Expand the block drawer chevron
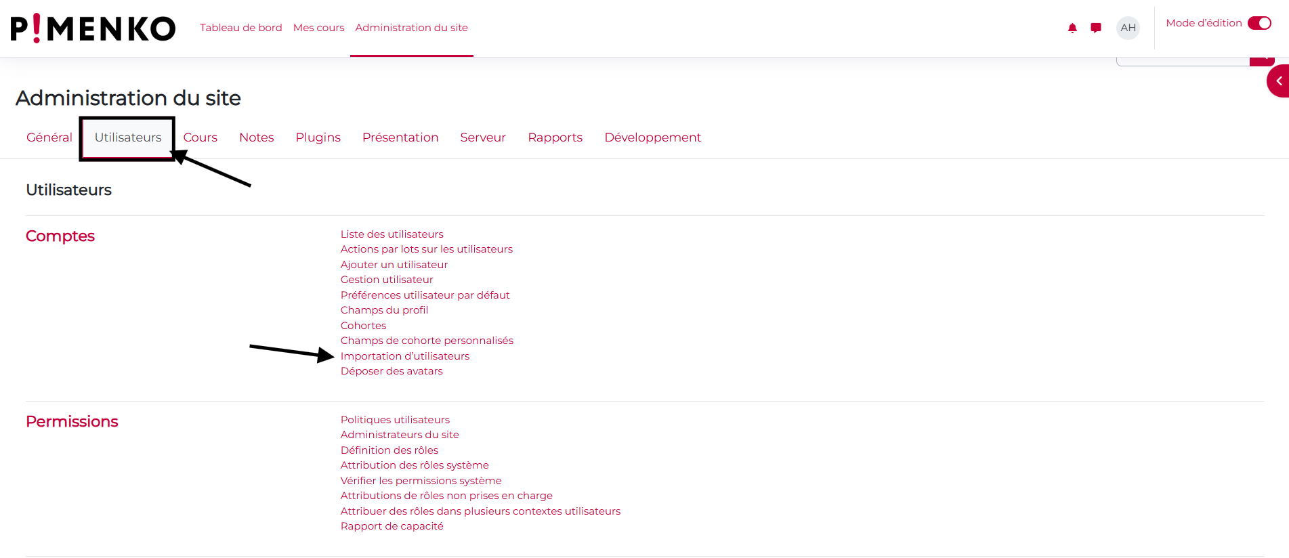This screenshot has width=1289, height=558. [1278, 81]
